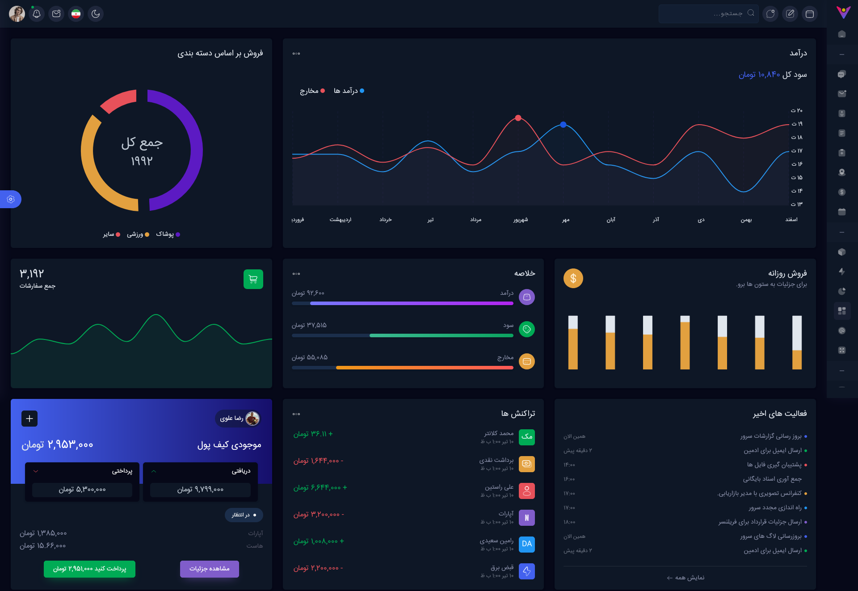858x591 pixels.
Task: Click the green سود tag icon
Action: click(527, 329)
